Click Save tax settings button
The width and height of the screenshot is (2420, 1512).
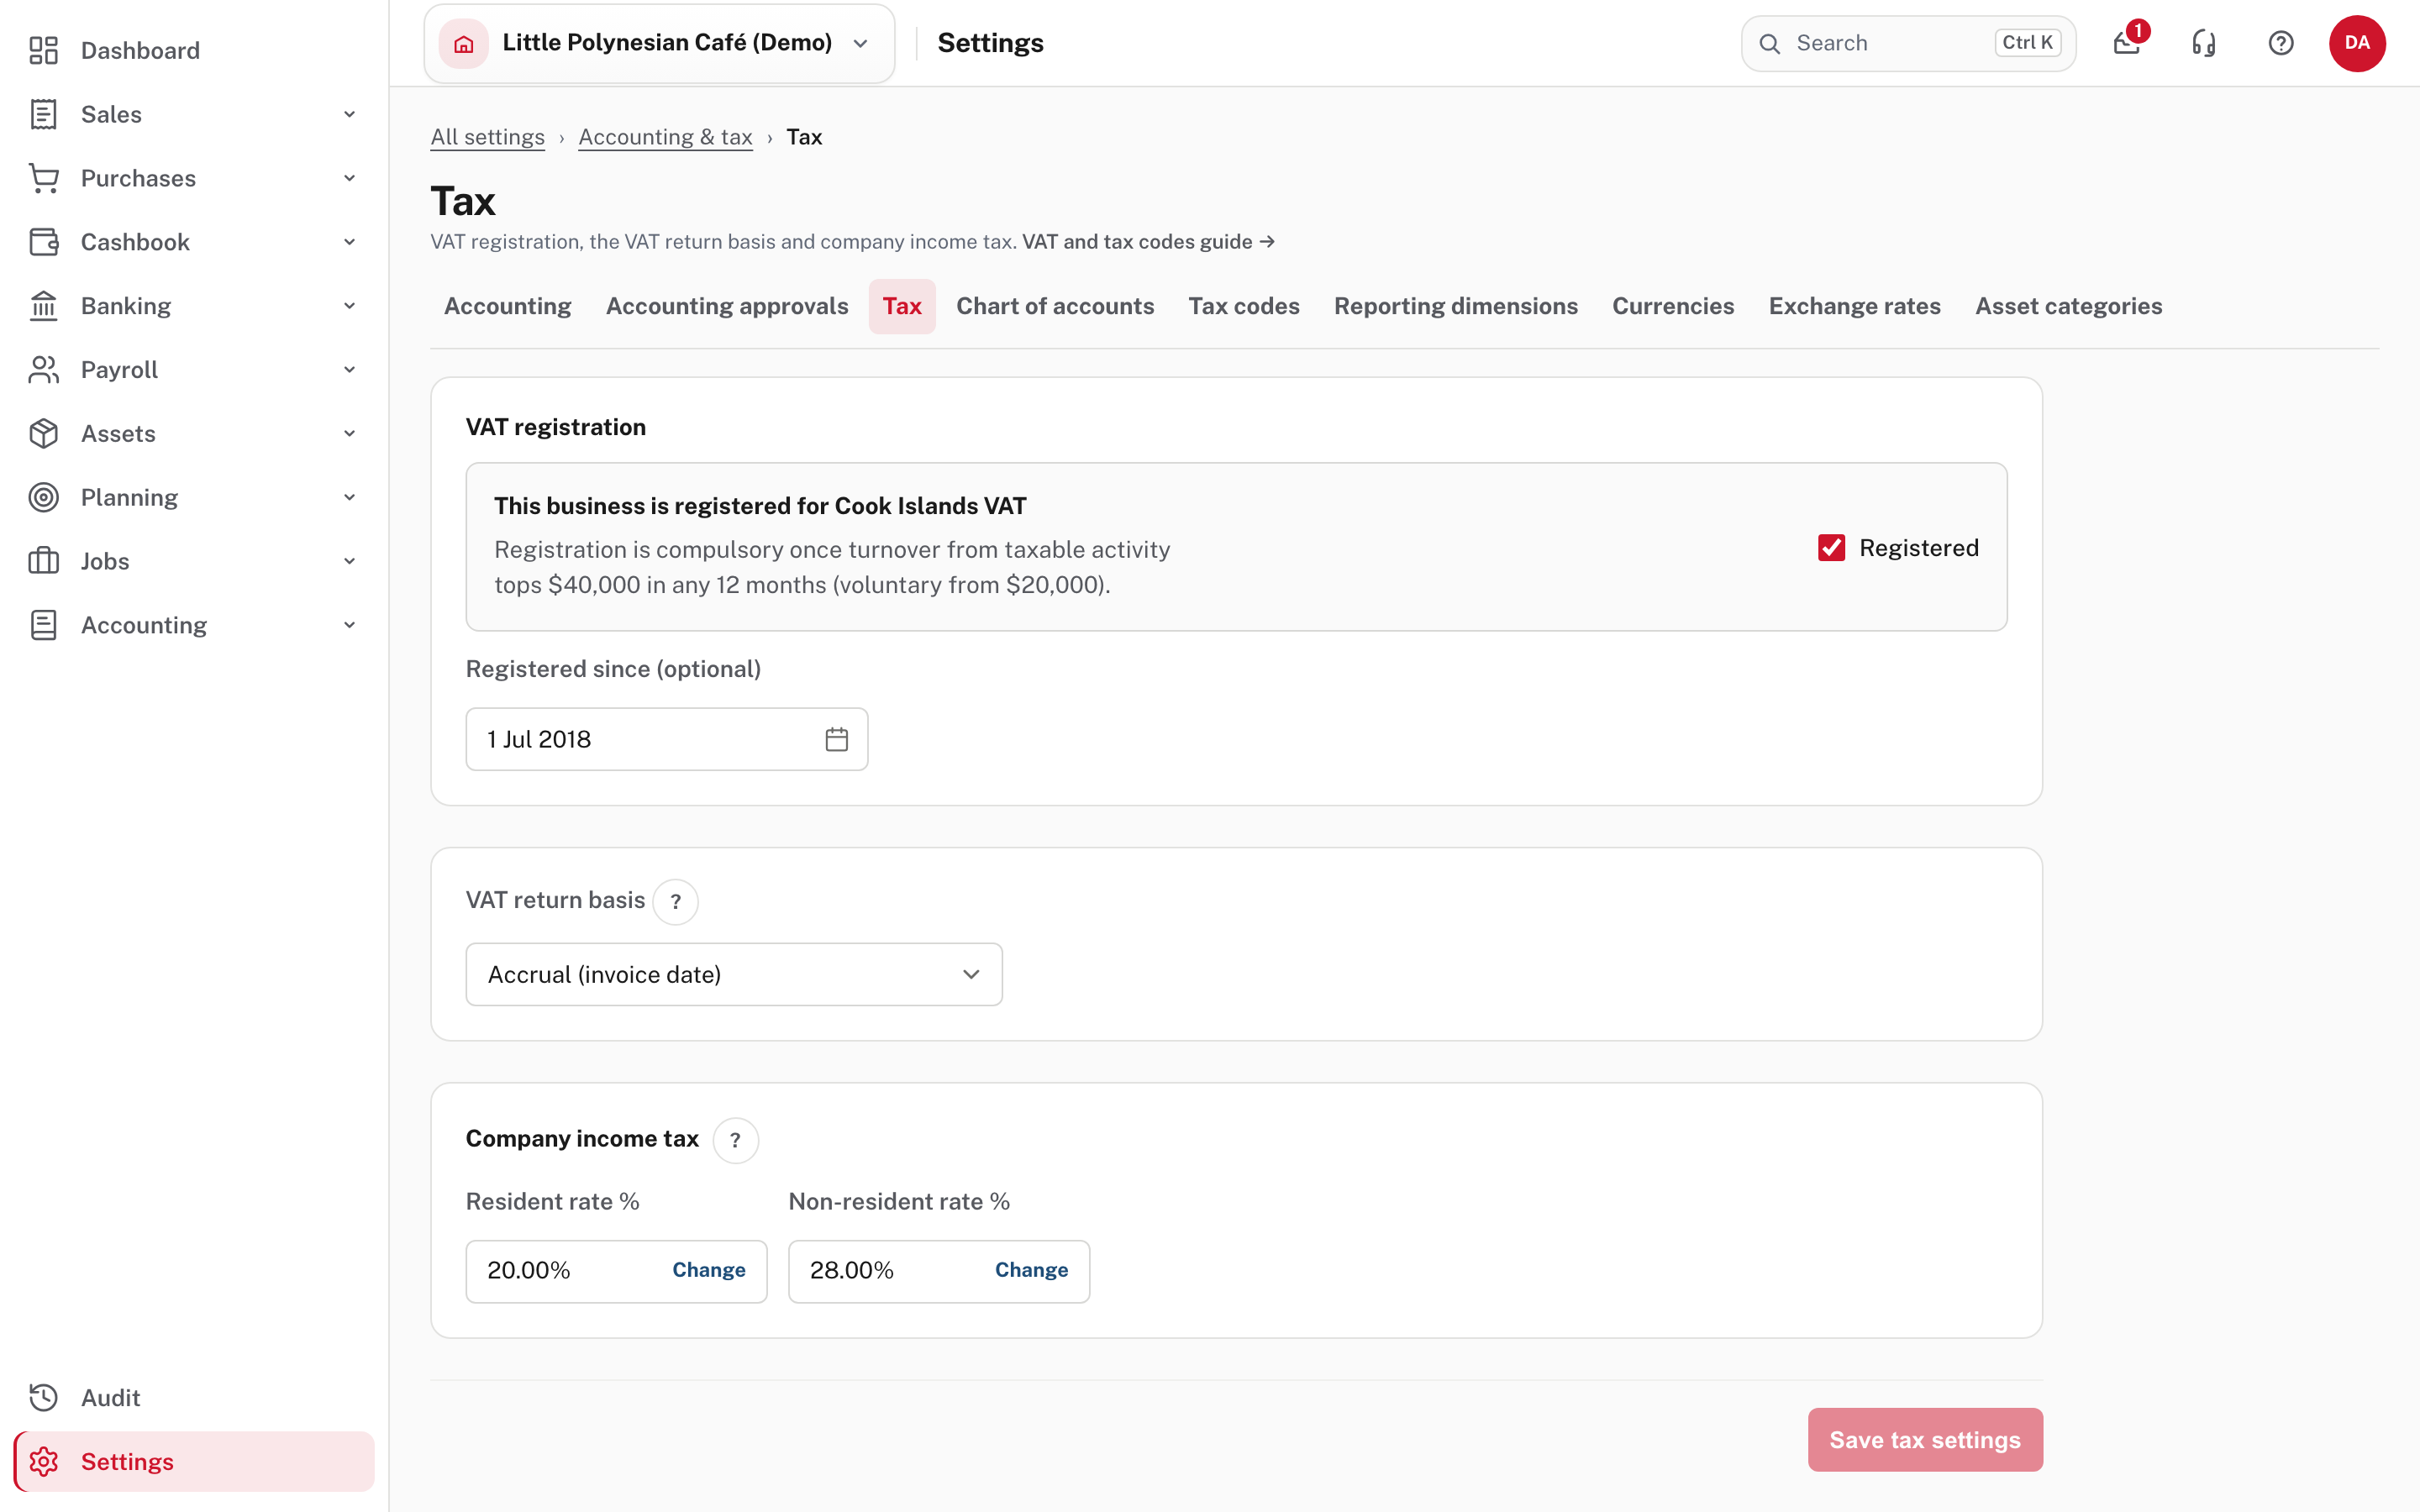coord(1925,1440)
